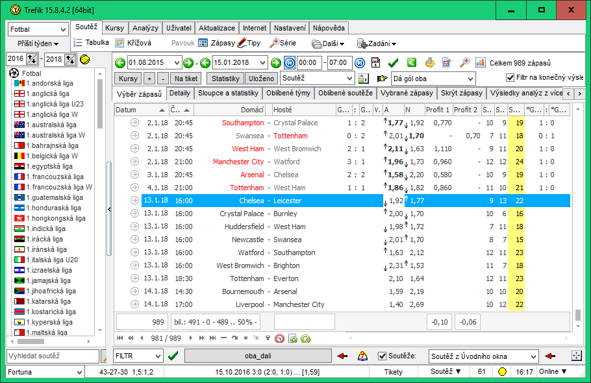Step end date forward with green arrow
Screen dimensions: 591x383
[x=276, y=63]
